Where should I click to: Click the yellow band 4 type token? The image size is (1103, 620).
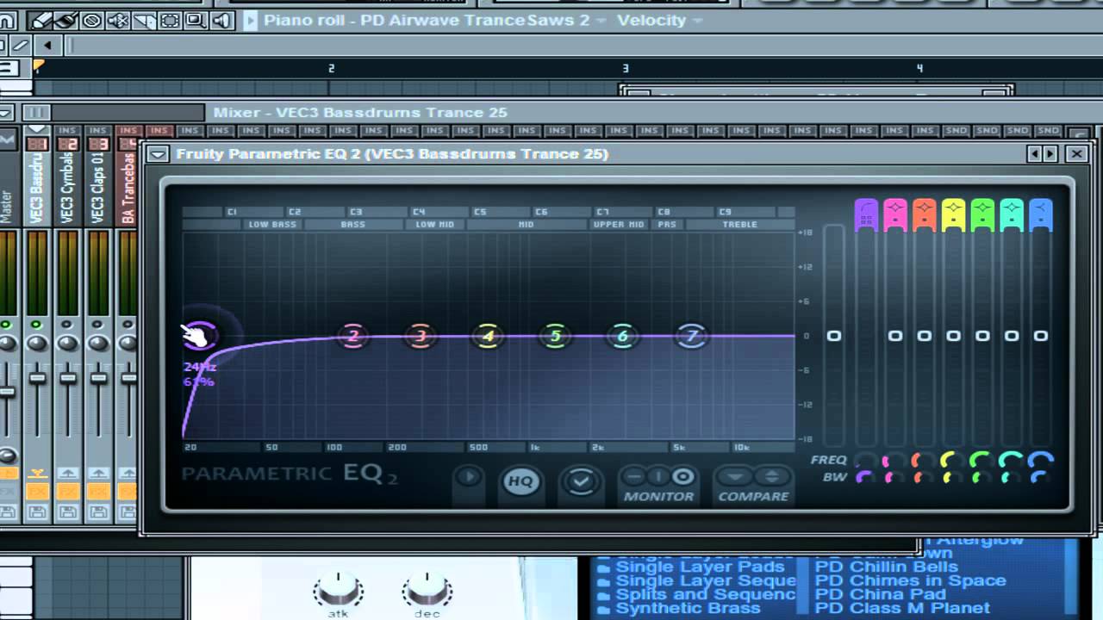tap(953, 214)
